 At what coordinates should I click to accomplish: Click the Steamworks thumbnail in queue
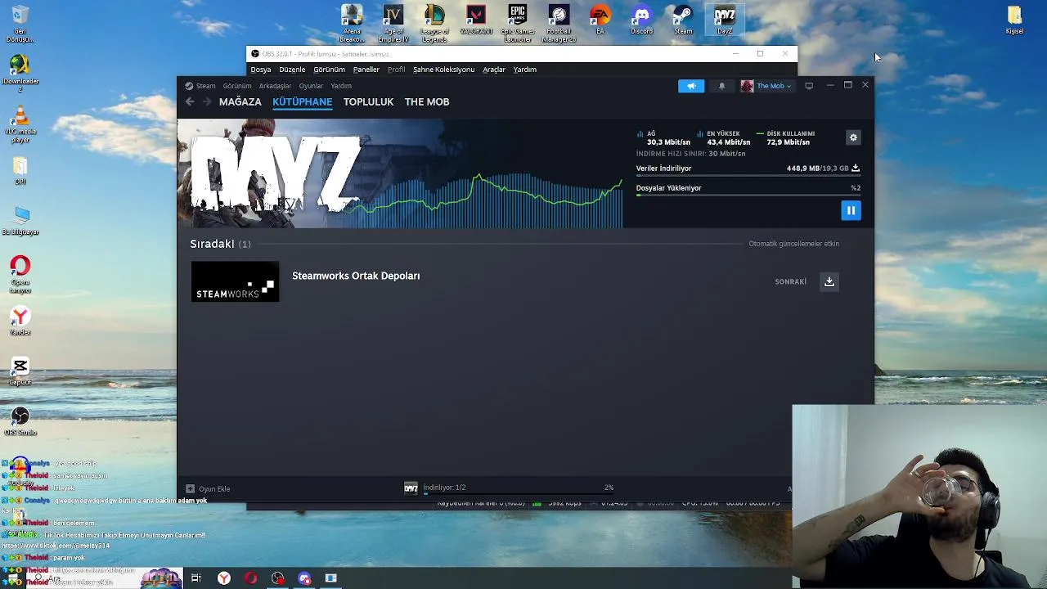[235, 281]
